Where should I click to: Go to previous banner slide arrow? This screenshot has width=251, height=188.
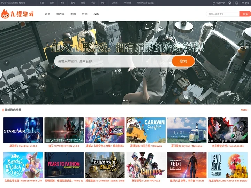tap(7, 63)
